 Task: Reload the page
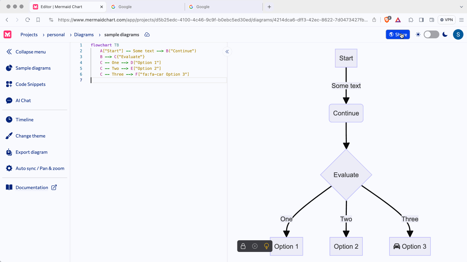[28, 20]
